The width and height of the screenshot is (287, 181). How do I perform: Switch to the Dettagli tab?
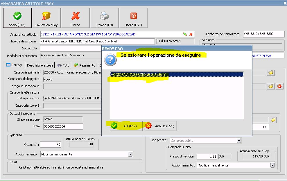pos(15,65)
